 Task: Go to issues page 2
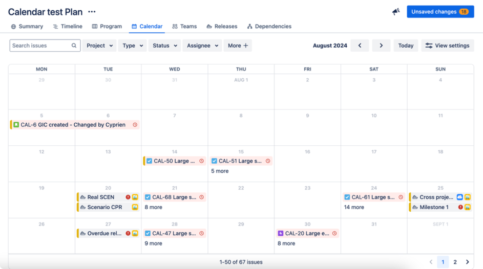(x=455, y=262)
